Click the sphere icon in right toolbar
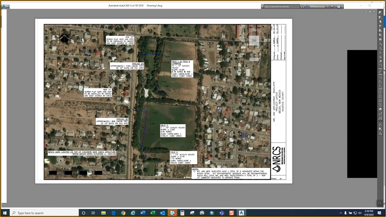This screenshot has height=217, width=386. coord(381,109)
